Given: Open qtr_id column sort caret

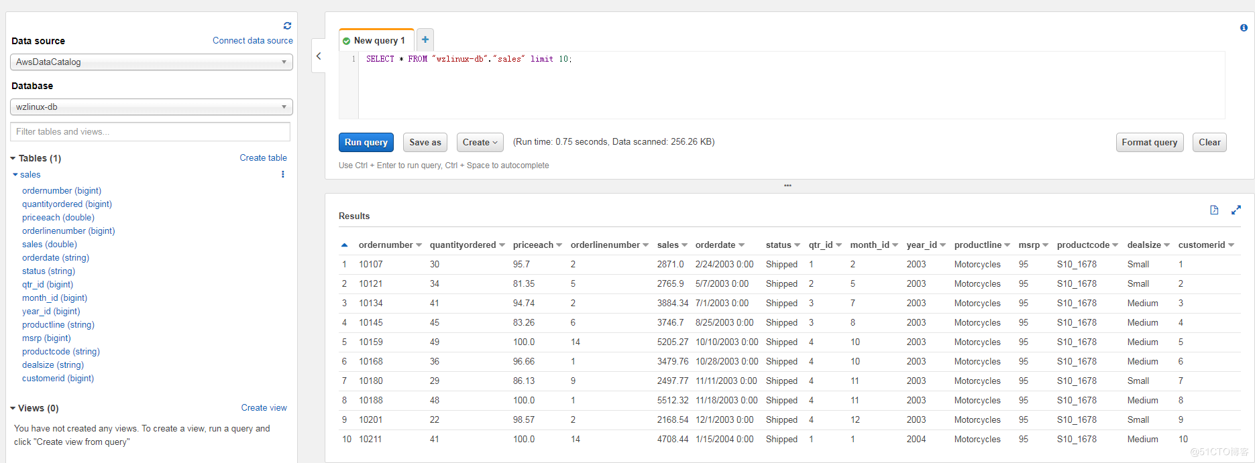Looking at the screenshot, I should pyautogui.click(x=838, y=245).
